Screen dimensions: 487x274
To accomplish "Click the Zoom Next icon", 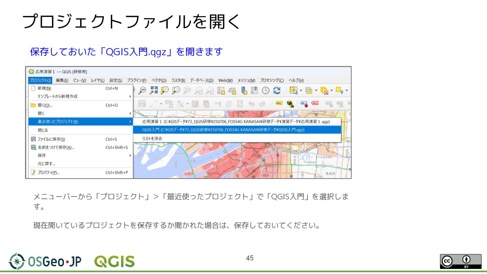I will (210, 90).
